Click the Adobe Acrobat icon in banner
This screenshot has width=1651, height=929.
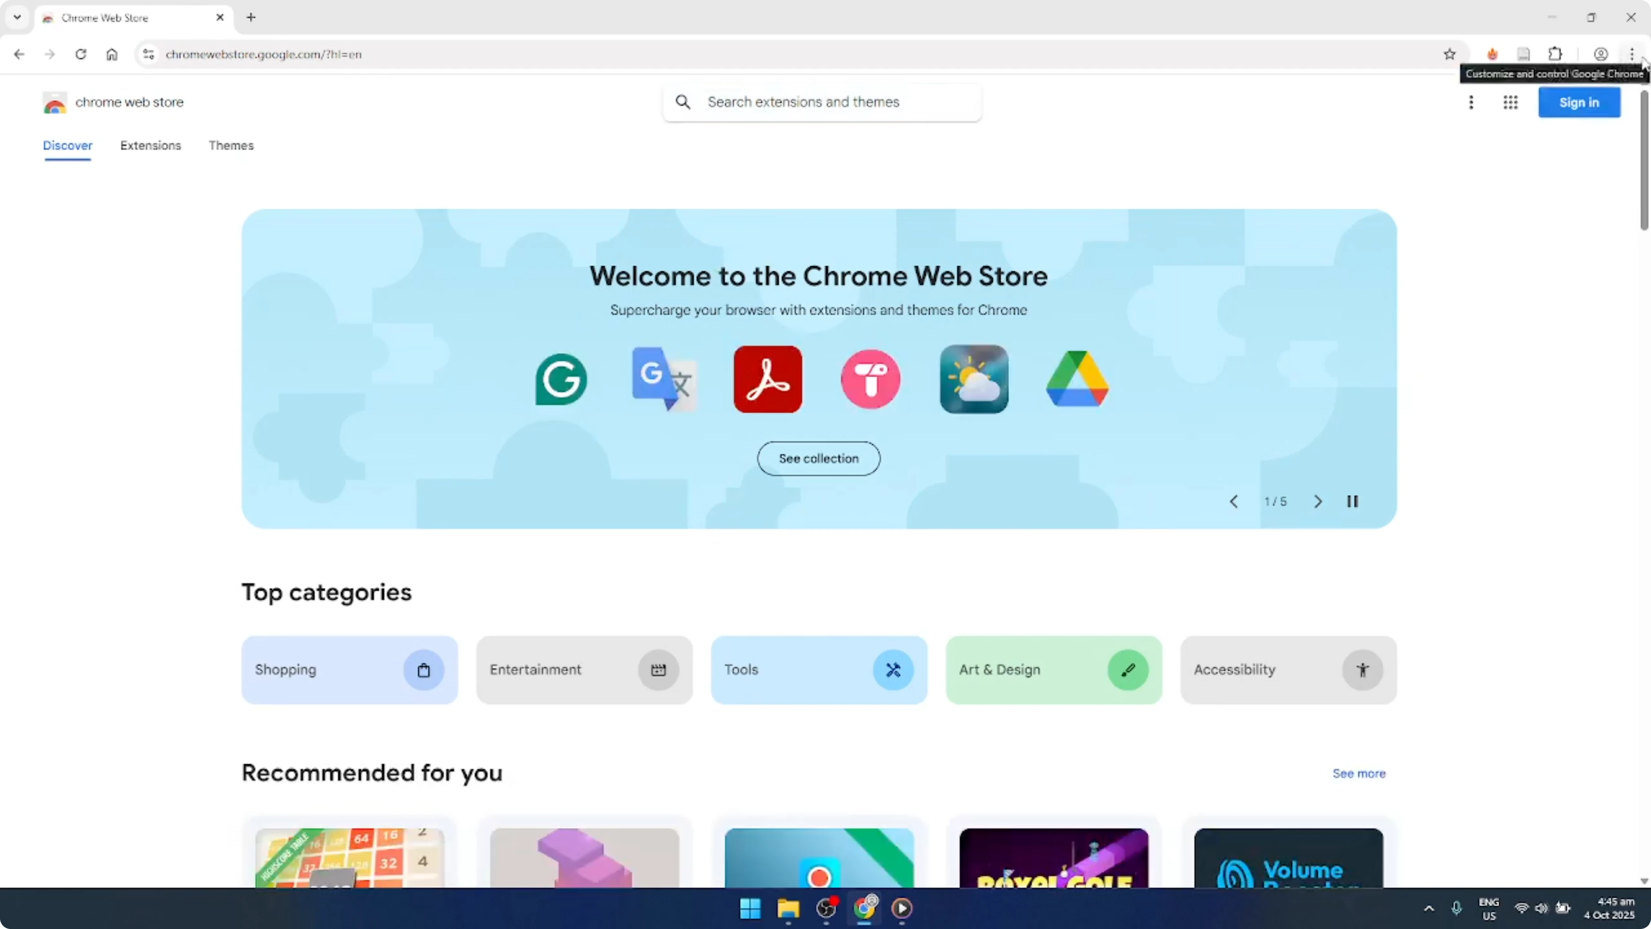[x=768, y=380]
